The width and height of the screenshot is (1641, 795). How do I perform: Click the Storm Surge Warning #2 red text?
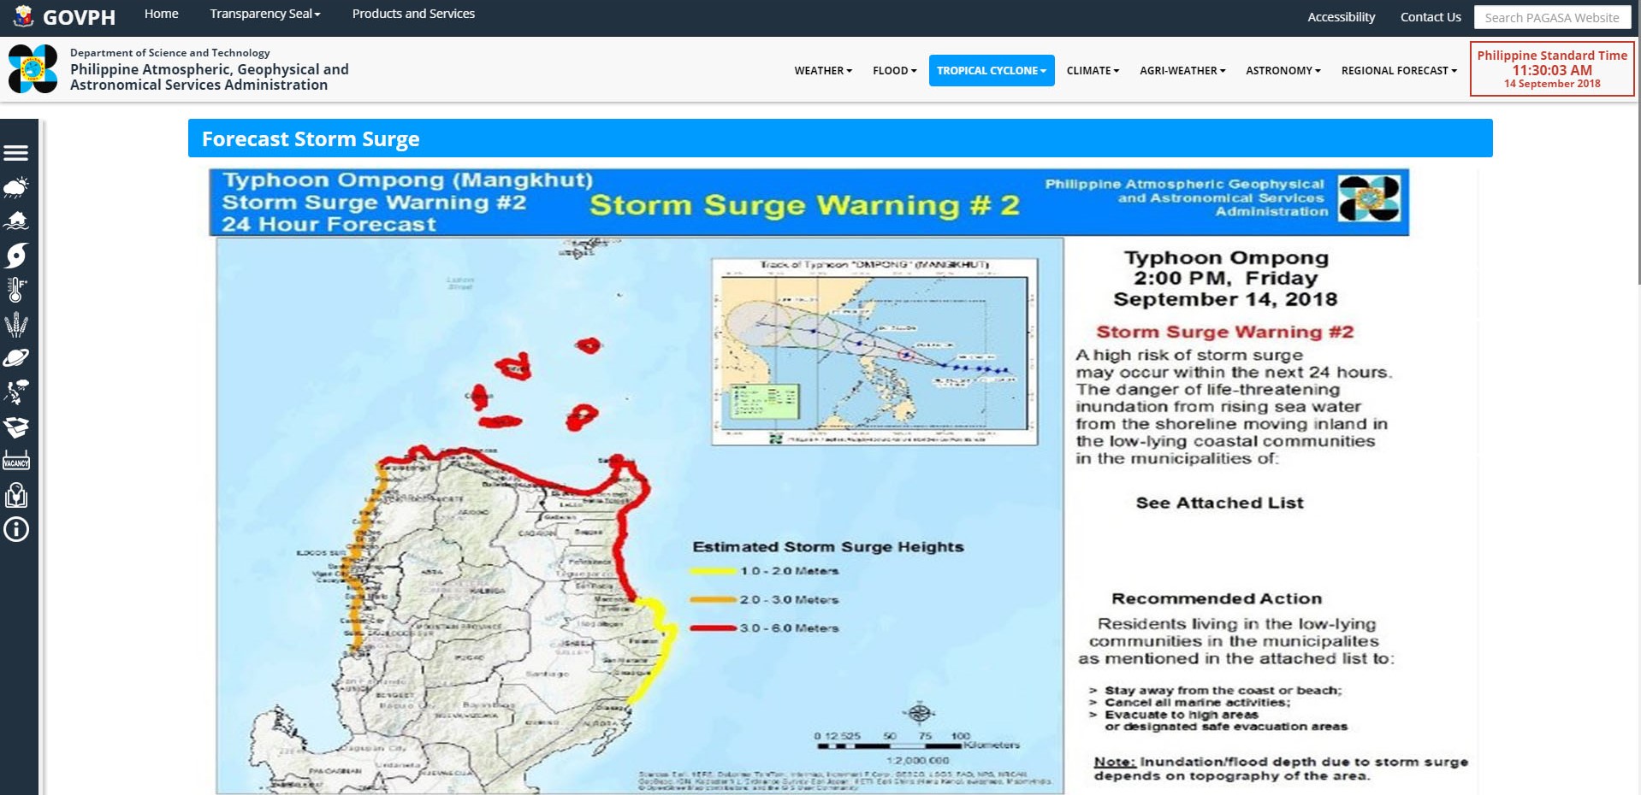[x=1225, y=332]
